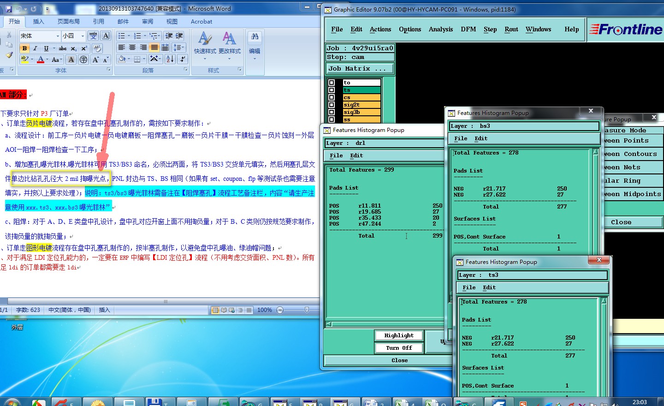Viewport: 664px width, 406px height.
Task: Click the sort A-Z icon
Action: coord(170,59)
